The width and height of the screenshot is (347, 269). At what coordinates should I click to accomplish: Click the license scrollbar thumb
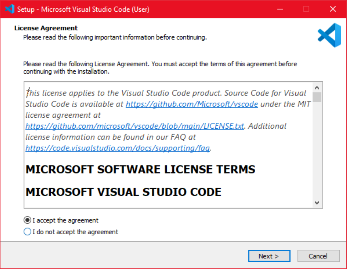tap(317, 97)
